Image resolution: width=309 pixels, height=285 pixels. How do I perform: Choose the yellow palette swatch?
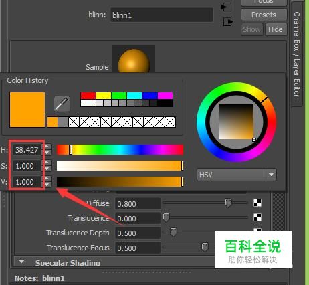[x=104, y=96]
